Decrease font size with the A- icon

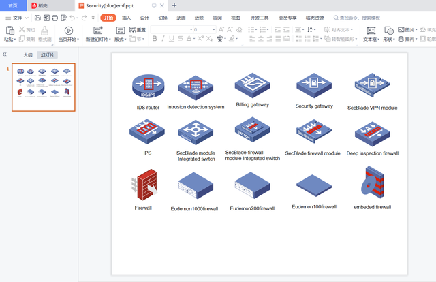(230, 29)
